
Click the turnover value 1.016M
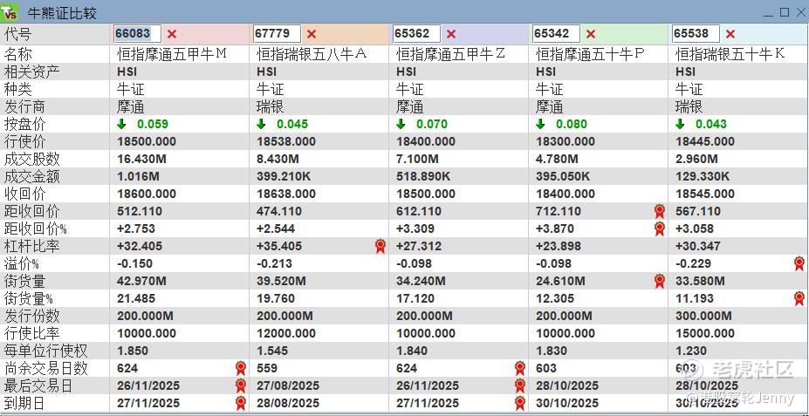(x=138, y=176)
